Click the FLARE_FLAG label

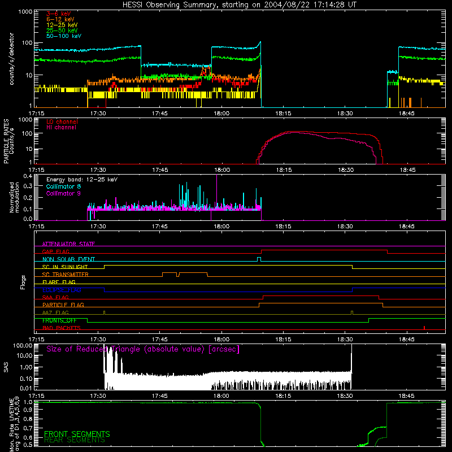(59, 282)
